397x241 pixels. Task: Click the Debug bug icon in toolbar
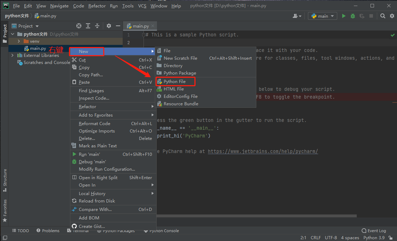pyautogui.click(x=353, y=16)
